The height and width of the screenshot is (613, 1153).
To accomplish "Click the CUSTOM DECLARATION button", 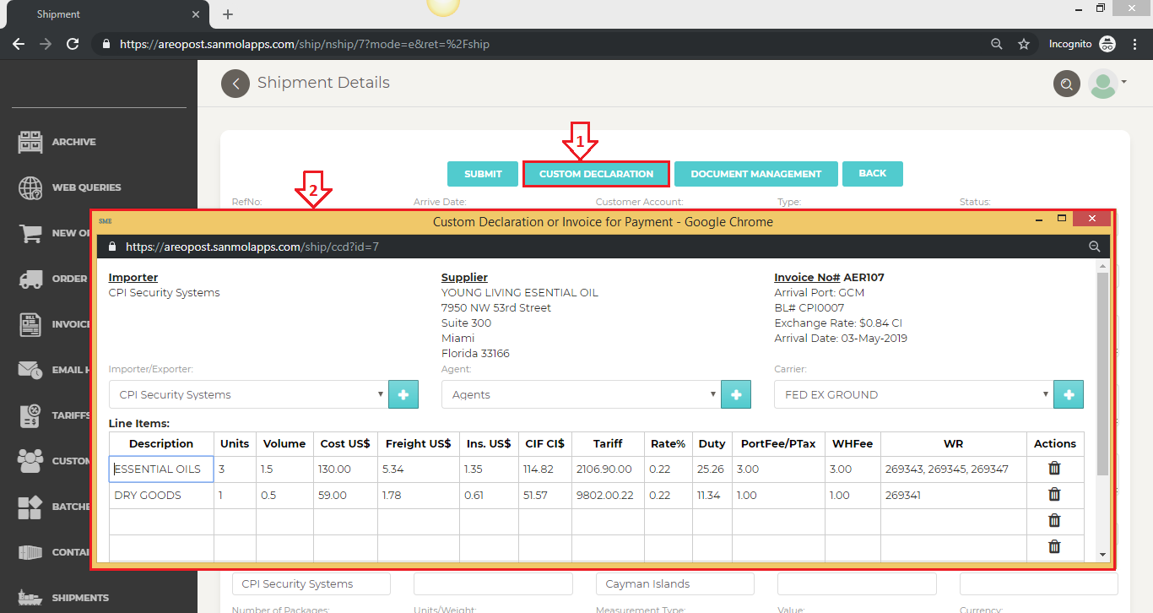I will 596,174.
